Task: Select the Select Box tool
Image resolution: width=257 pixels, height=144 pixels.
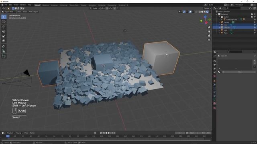Action: (4, 17)
